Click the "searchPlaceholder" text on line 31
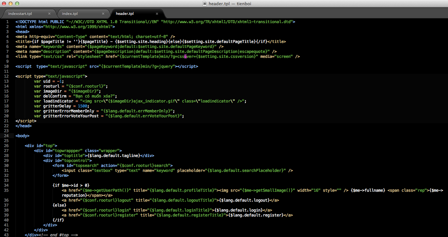Viewport: 448px width, 237px height. click(x=262, y=171)
